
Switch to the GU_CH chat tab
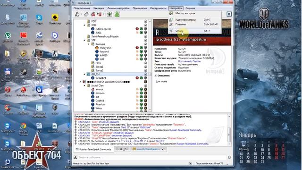tap(122, 149)
